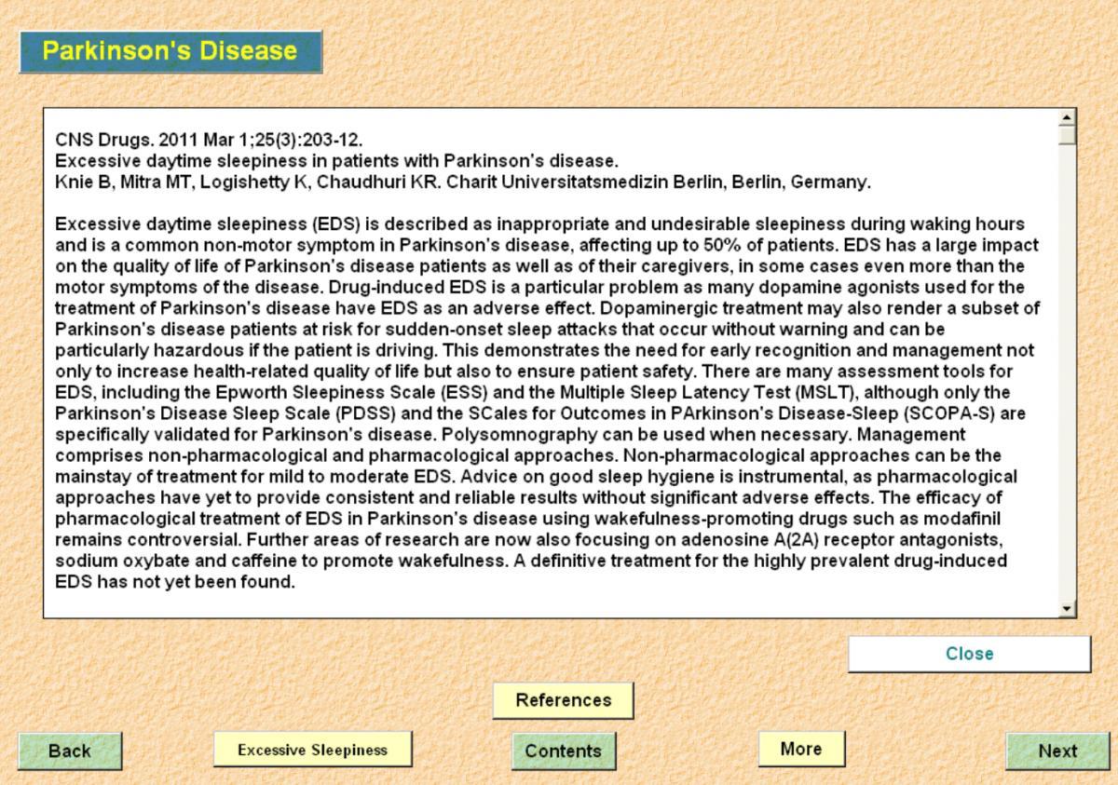Click the final line 'EDS has not yet been found.'
The height and width of the screenshot is (785, 1118).
click(x=175, y=582)
